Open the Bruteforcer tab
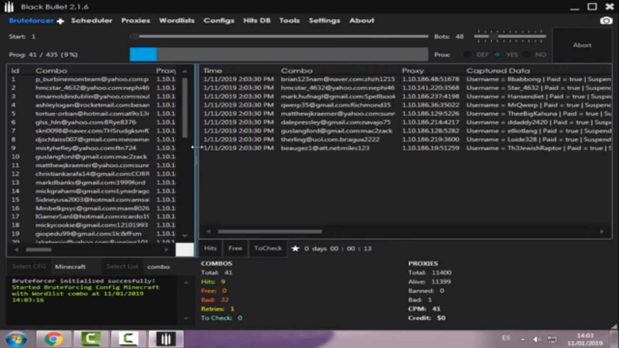This screenshot has width=619, height=348. 31,21
